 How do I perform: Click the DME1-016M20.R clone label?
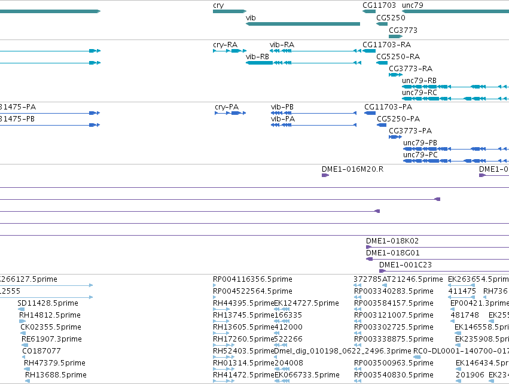(x=352, y=169)
